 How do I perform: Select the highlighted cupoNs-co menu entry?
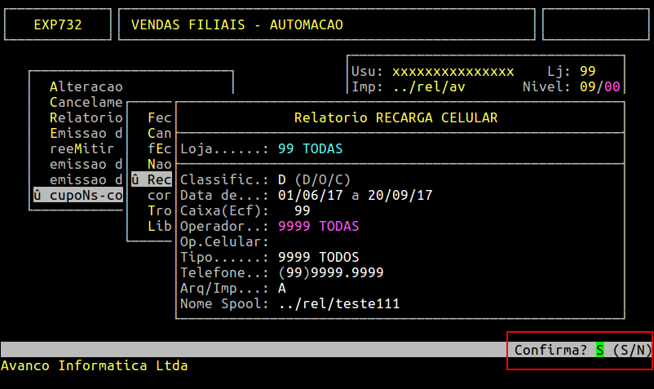(77, 195)
